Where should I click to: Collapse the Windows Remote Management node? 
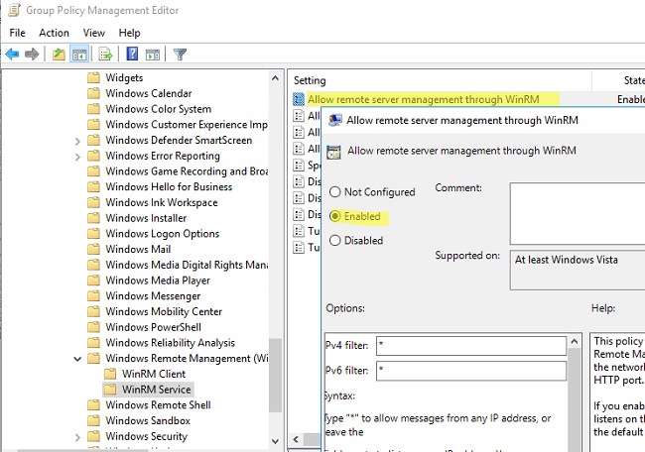tap(77, 359)
